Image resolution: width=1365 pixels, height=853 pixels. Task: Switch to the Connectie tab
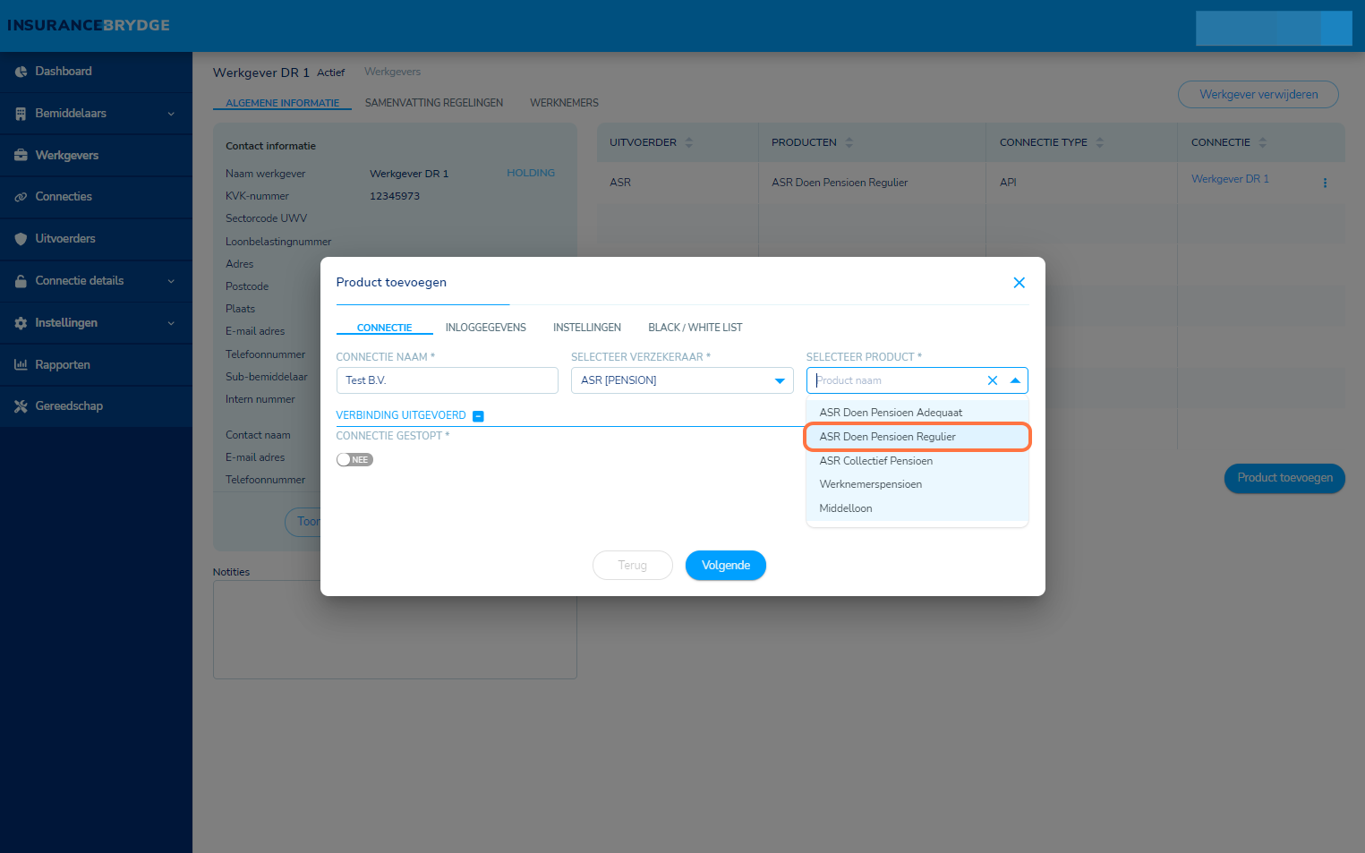(385, 328)
